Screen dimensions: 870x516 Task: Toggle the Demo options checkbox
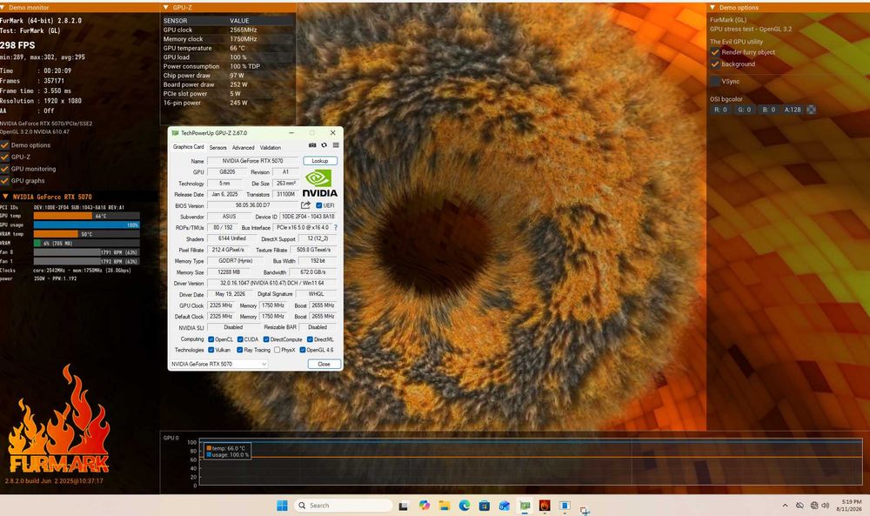[5, 145]
